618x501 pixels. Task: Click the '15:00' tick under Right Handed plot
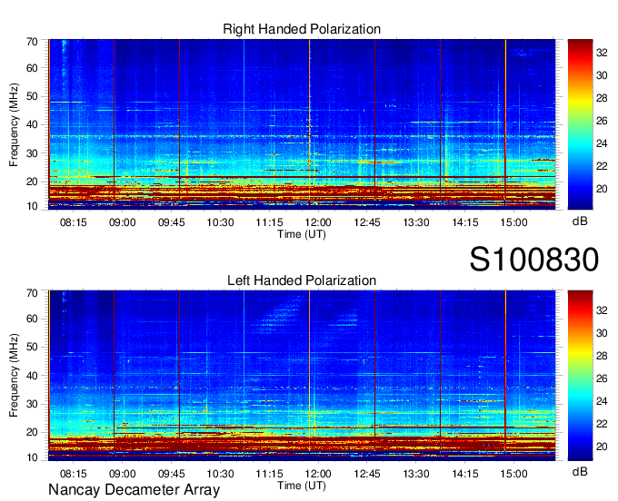tap(514, 222)
